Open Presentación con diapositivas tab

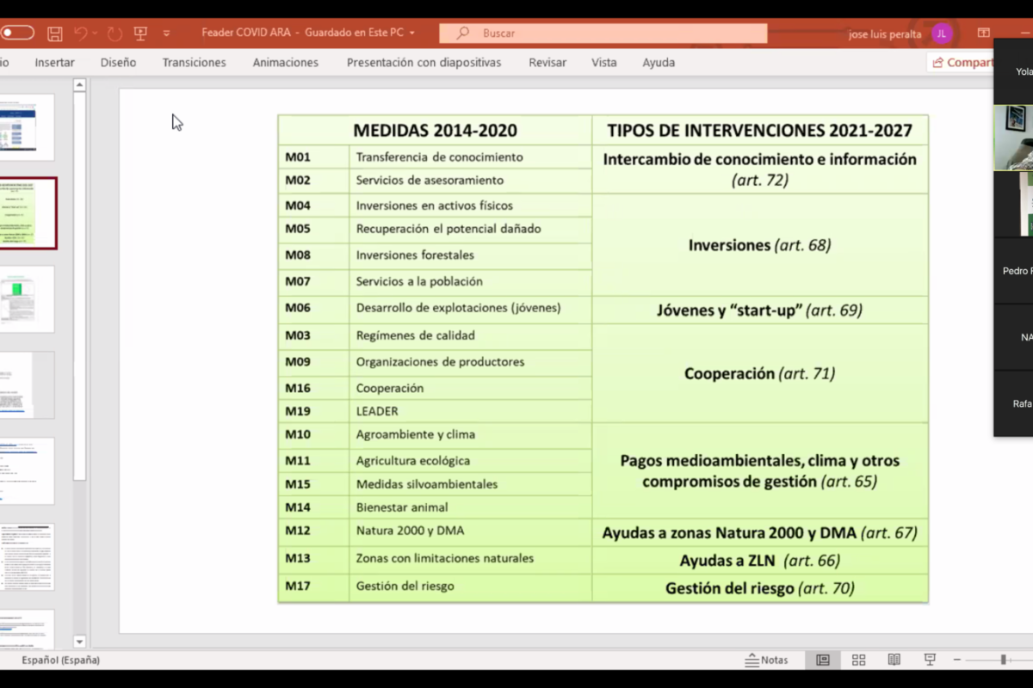[x=424, y=62]
